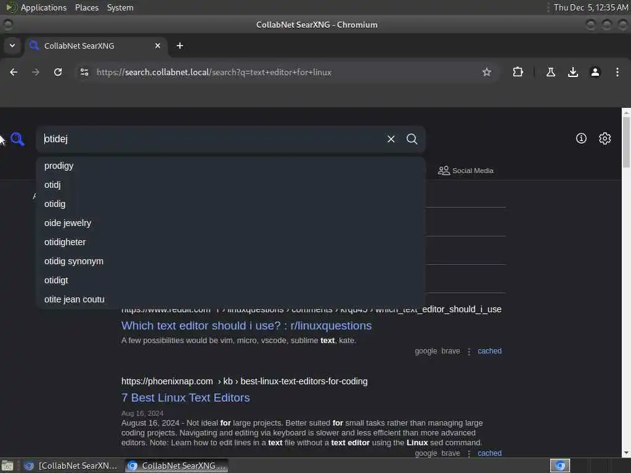
Task: Open the System menu
Action: coord(120,7)
